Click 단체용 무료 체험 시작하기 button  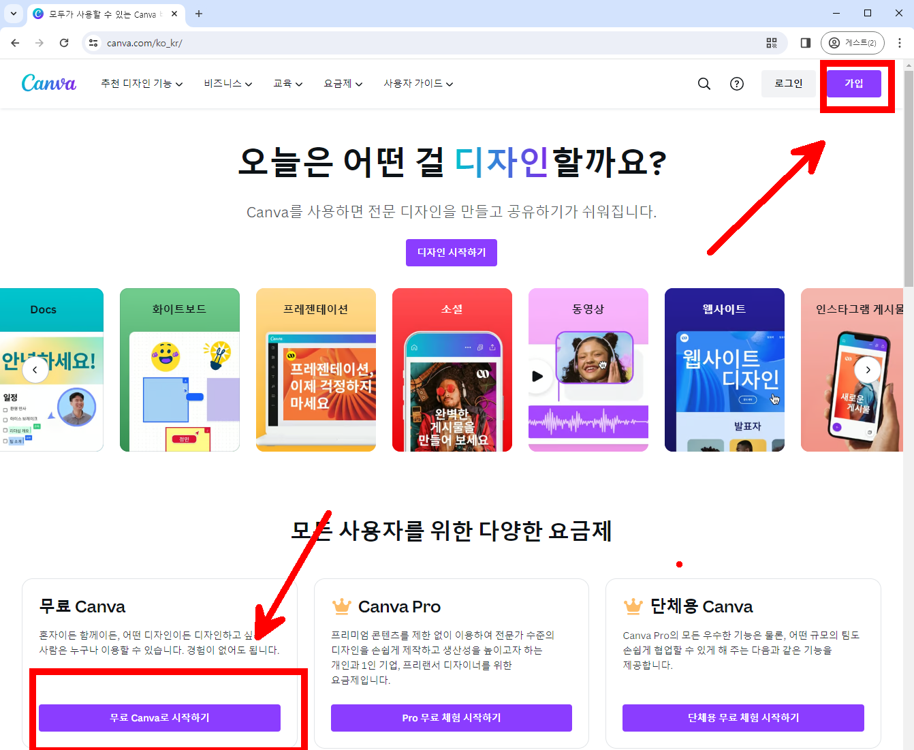[x=743, y=718]
